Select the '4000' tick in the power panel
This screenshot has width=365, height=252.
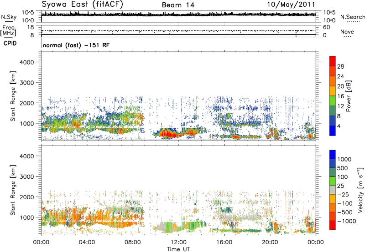click(27, 62)
